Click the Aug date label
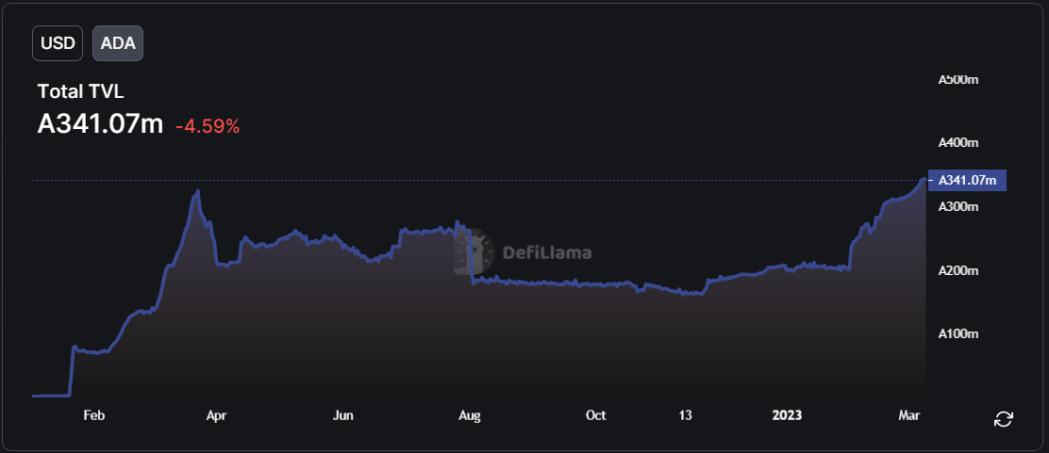Screen dimensions: 1049x453 coord(470,415)
